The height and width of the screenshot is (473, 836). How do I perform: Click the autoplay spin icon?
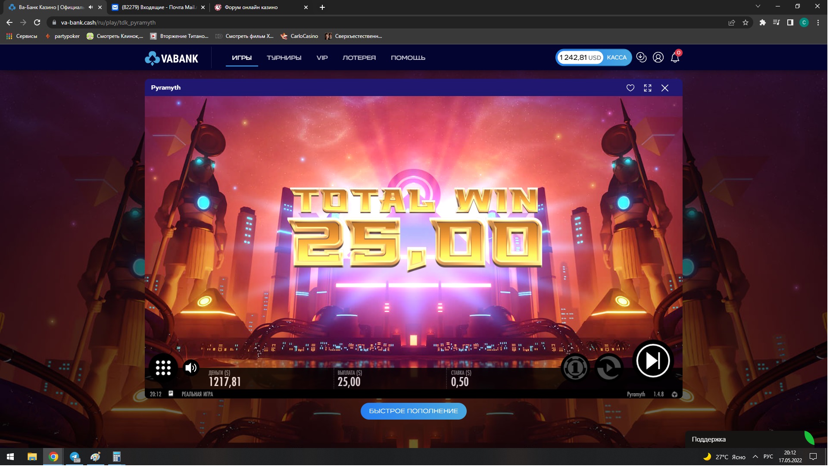[609, 367]
